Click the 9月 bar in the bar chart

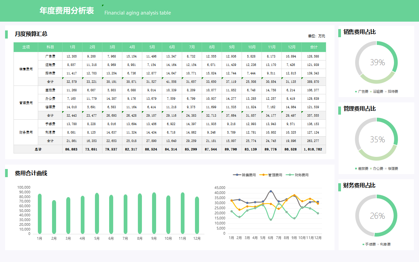tap(154, 213)
